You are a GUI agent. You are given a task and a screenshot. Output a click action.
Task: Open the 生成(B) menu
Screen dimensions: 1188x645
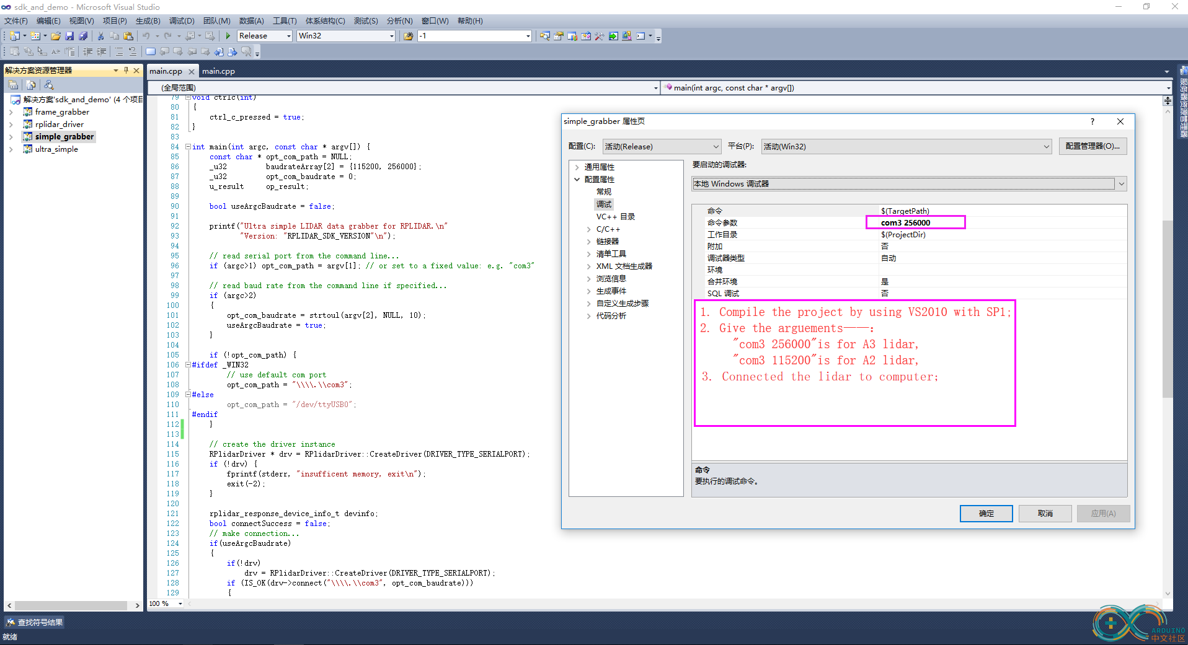tap(148, 21)
